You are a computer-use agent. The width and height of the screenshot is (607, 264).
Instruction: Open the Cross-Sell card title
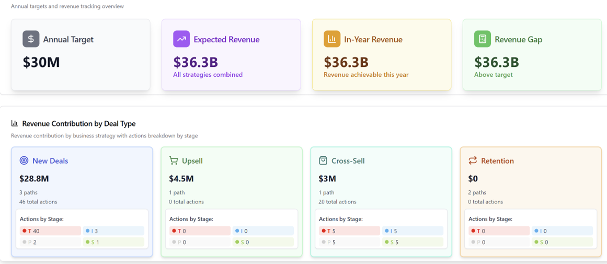pos(348,161)
